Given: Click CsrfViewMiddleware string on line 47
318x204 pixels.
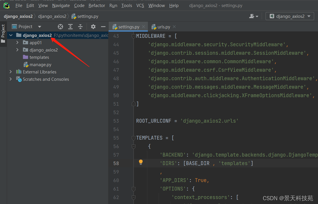Looking at the screenshot, I should [211, 70].
